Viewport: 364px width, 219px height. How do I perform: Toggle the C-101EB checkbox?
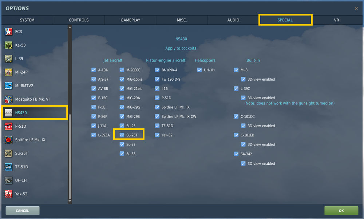[x=236, y=135]
